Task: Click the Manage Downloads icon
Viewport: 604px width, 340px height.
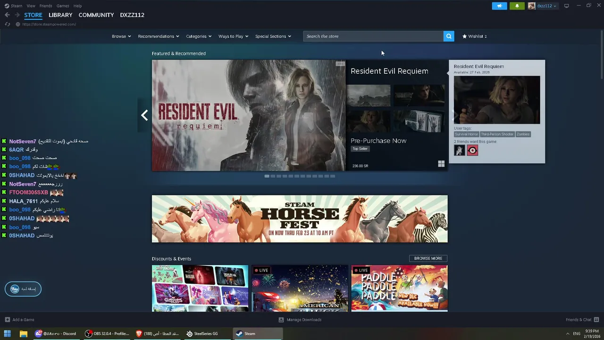Action: point(281,320)
